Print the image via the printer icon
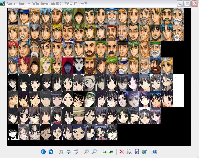The image size is (199, 158). click(x=129, y=151)
